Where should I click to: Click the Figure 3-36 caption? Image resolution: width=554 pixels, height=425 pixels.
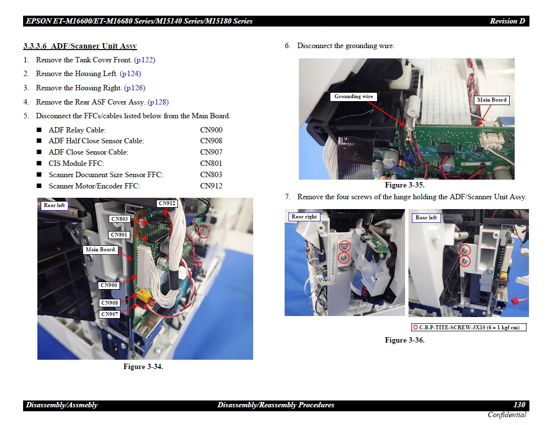point(404,340)
